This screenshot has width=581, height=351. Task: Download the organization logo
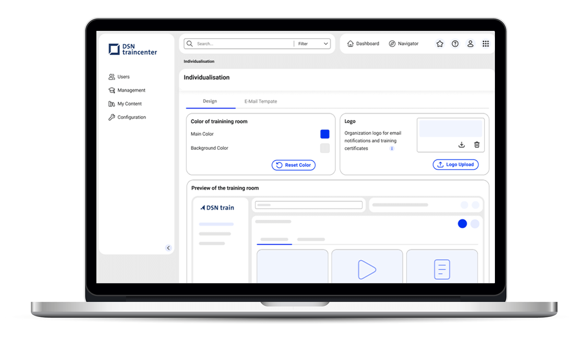[x=462, y=145]
